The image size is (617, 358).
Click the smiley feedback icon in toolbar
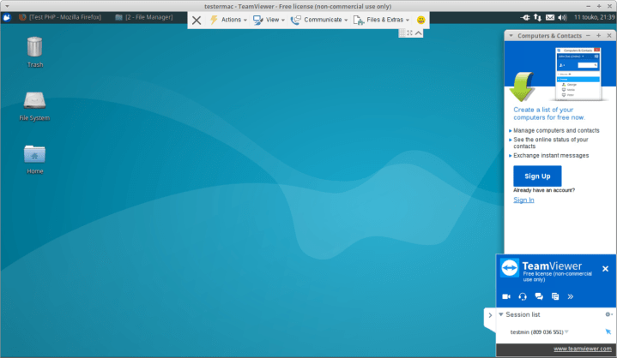(421, 20)
